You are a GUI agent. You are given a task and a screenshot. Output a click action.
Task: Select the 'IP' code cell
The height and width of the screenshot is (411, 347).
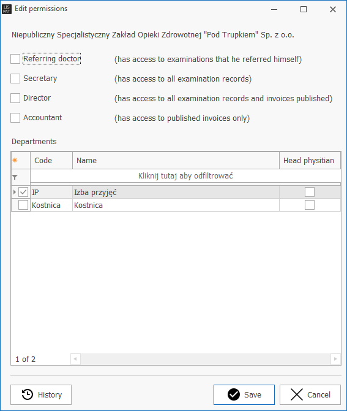tap(51, 192)
